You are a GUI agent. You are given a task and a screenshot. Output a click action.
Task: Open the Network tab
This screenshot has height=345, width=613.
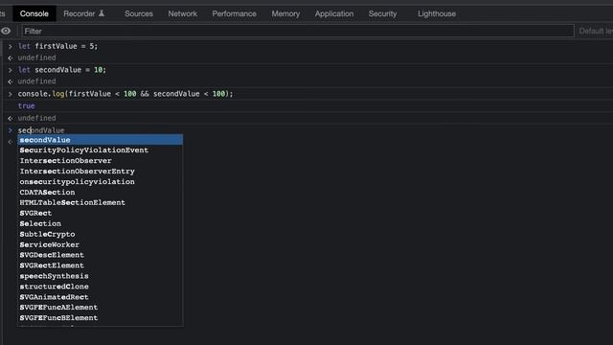pos(183,13)
